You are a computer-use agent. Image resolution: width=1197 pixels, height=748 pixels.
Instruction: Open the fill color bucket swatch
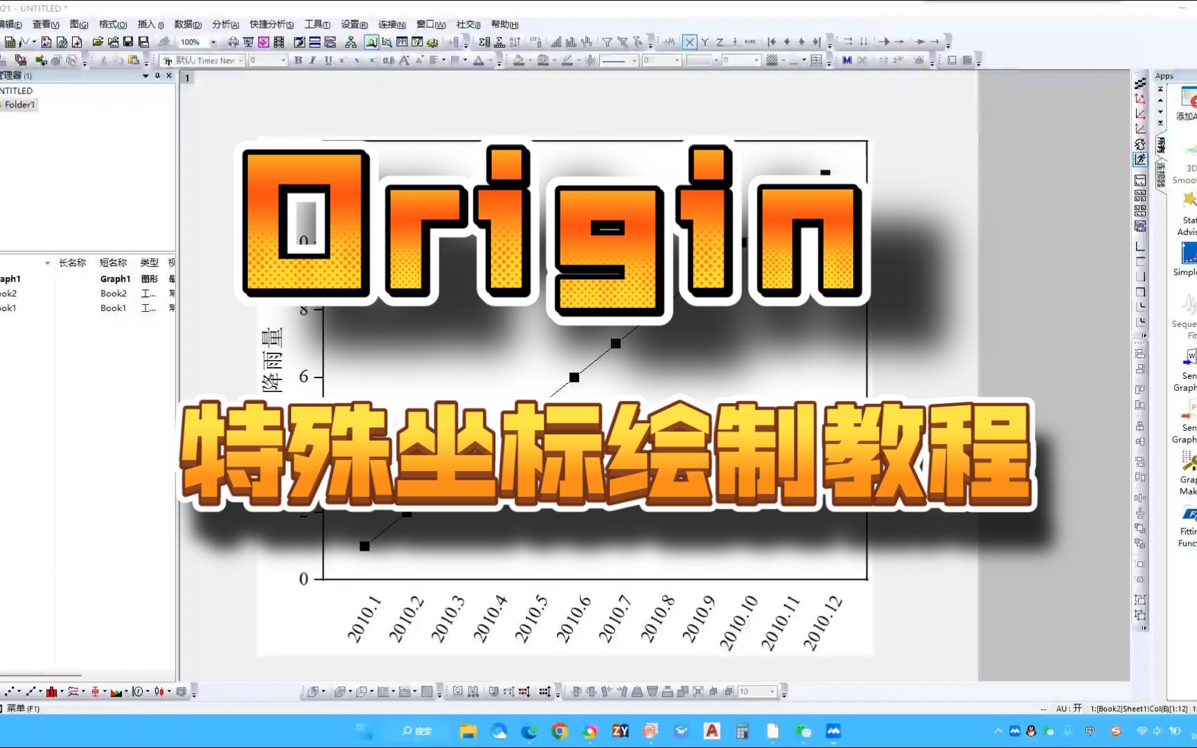518,60
